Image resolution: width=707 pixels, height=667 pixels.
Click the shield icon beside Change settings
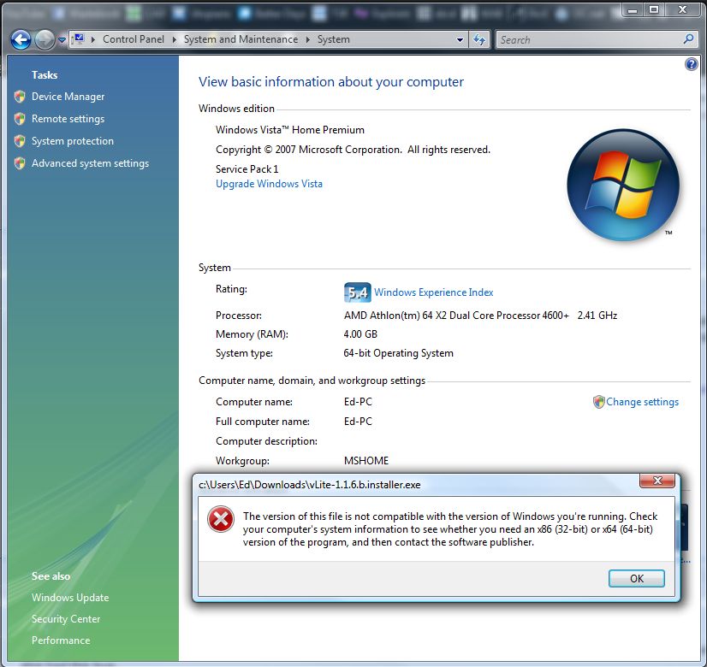[x=599, y=402]
